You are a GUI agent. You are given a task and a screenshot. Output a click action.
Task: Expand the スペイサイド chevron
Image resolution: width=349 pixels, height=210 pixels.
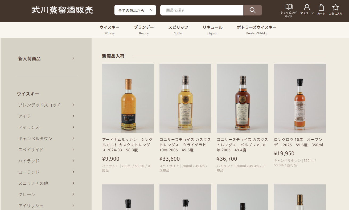[73, 150]
